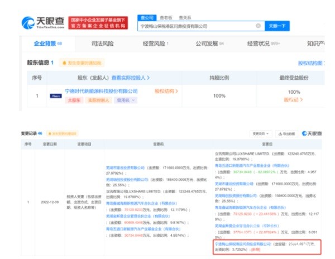Switch to the 经营风险 tab
The image size is (335, 259).
coord(156,44)
